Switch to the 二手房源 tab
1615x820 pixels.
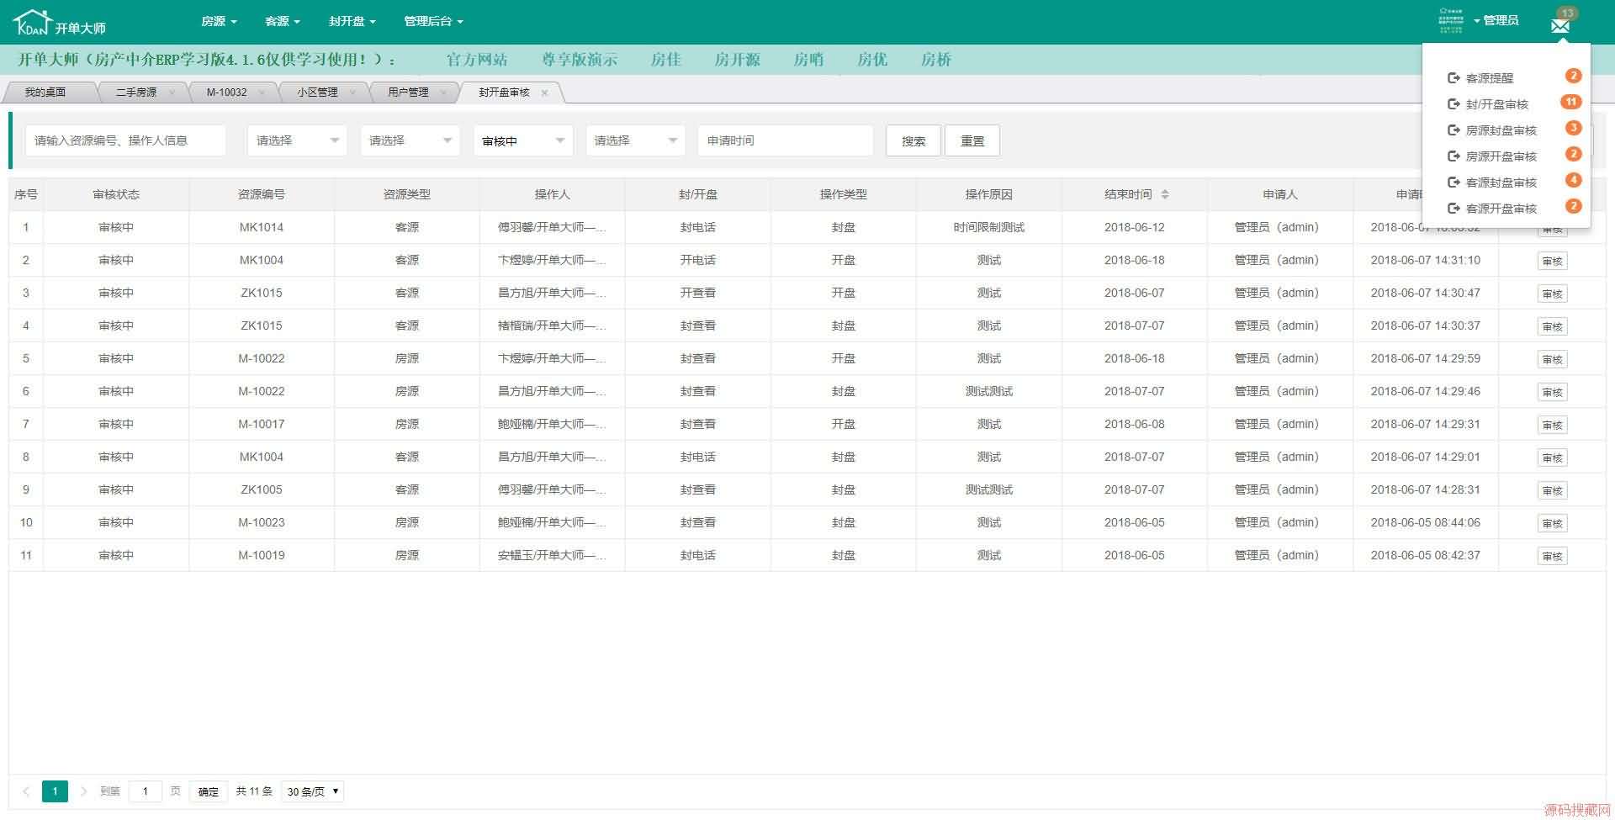136,93
